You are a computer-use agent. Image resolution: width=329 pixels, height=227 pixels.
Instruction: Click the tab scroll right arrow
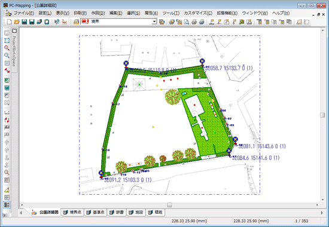click(322, 213)
